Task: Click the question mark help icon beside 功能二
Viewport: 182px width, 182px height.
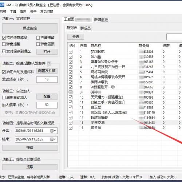Action: pyautogui.click(x=49, y=63)
